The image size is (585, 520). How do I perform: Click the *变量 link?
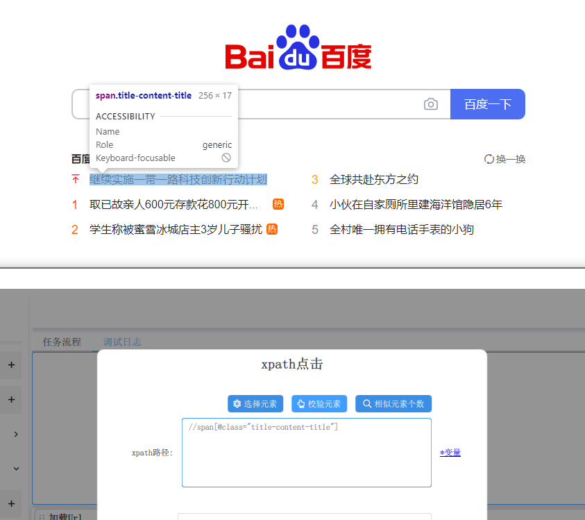click(x=450, y=453)
